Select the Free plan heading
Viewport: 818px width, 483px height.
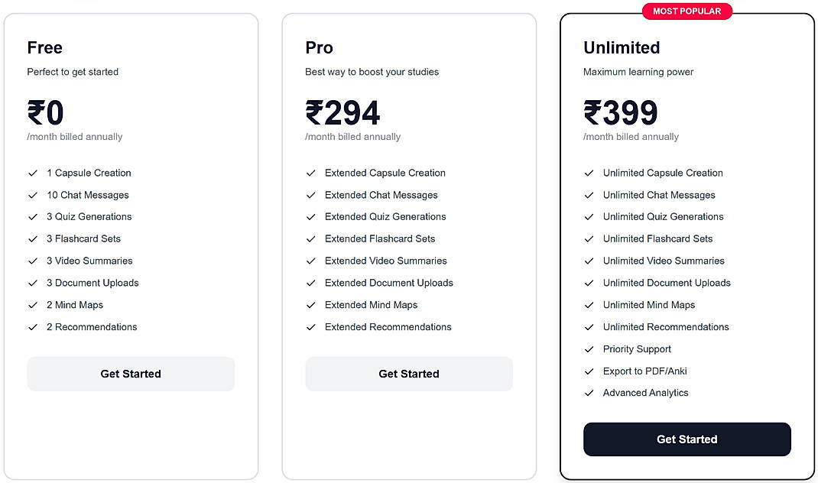44,47
